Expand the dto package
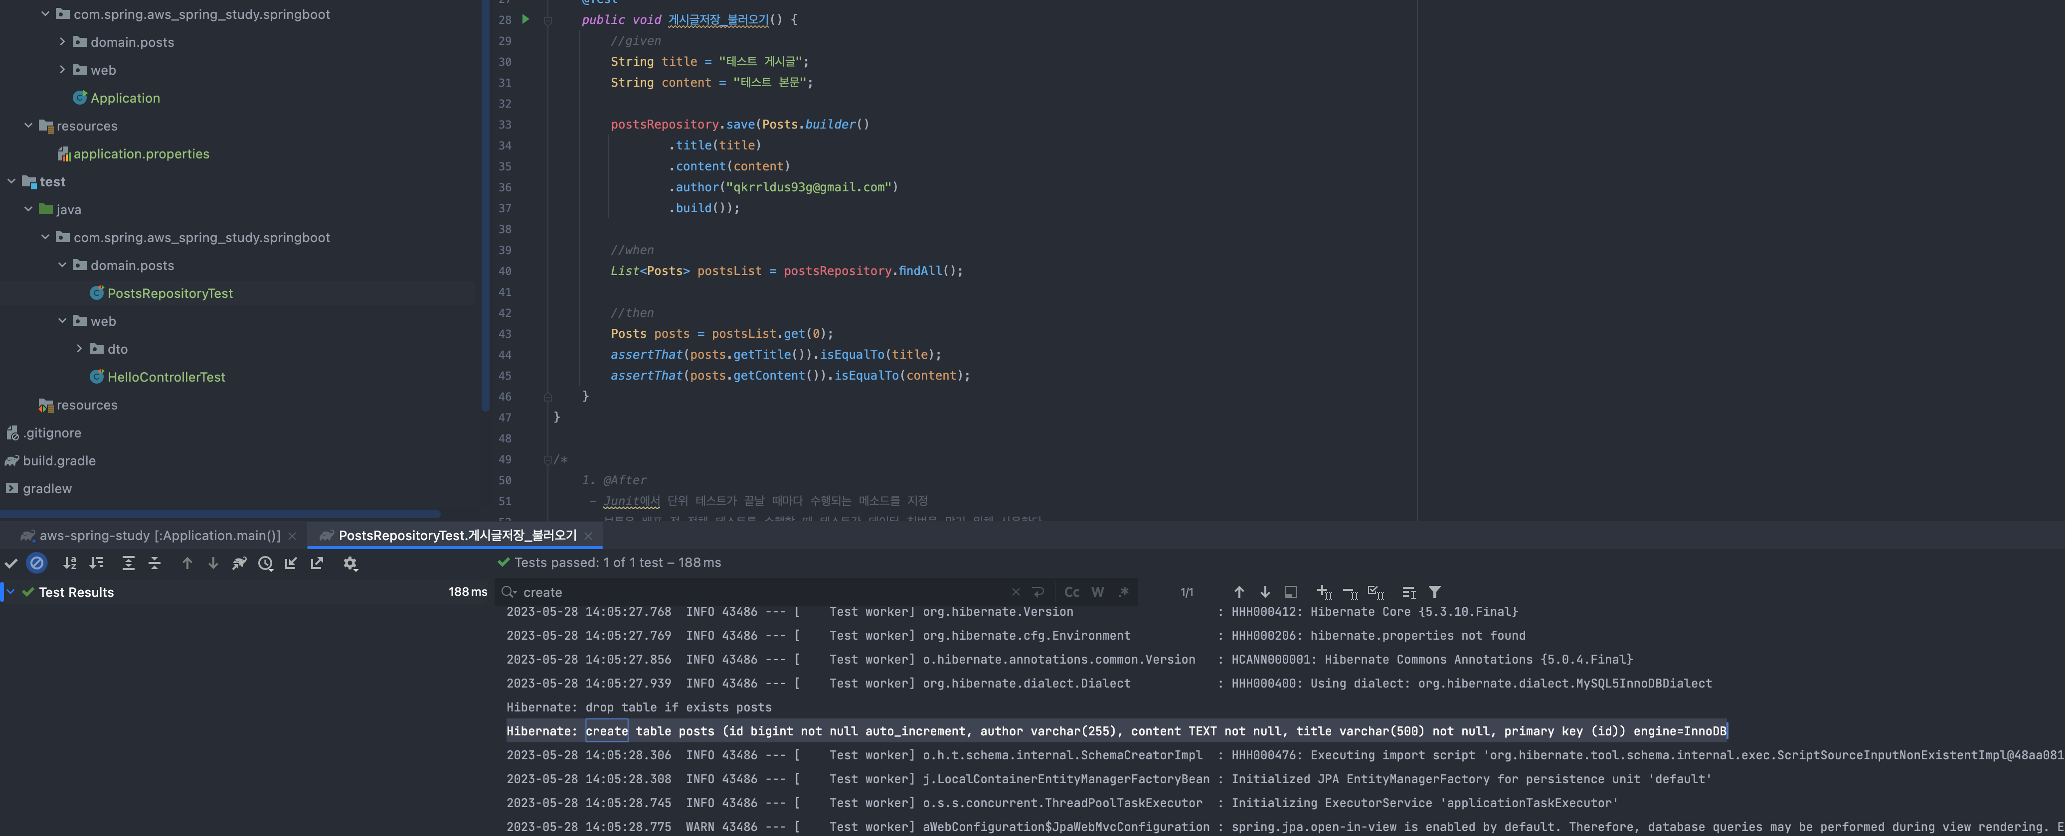Screen dimensions: 2065x836 [x=79, y=349]
